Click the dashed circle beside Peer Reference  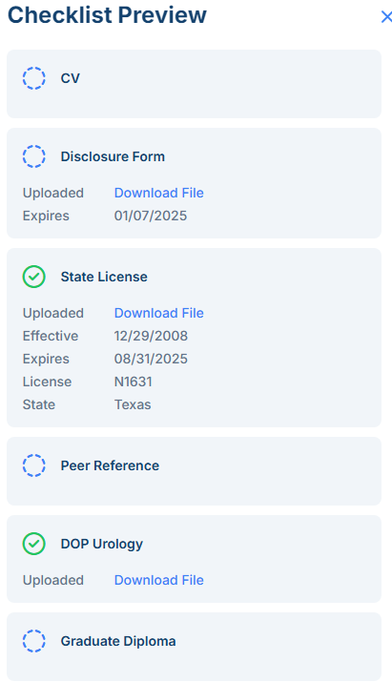(34, 465)
